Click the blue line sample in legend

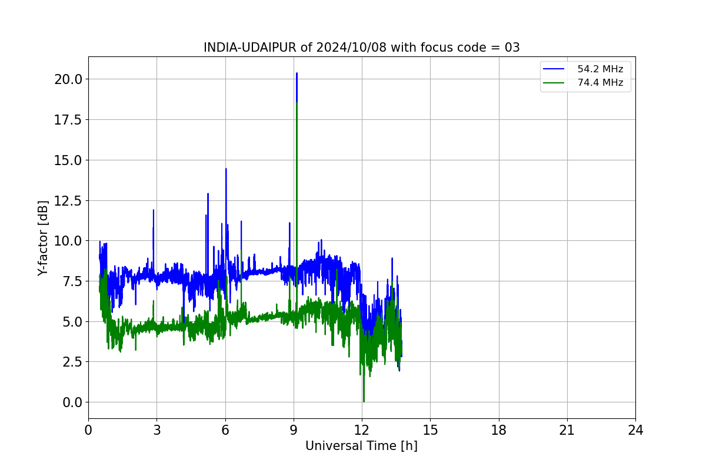pos(555,69)
